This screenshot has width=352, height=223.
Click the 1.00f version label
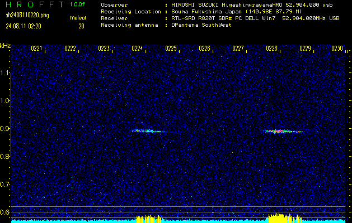click(x=78, y=4)
